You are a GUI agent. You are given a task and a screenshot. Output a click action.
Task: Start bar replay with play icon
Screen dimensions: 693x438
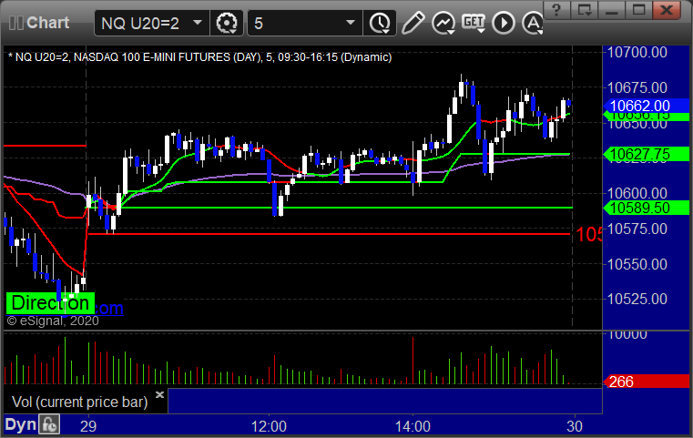pos(504,23)
